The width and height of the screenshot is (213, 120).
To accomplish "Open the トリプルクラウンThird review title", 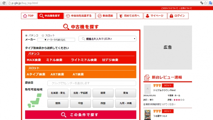I will tap(164, 90).
